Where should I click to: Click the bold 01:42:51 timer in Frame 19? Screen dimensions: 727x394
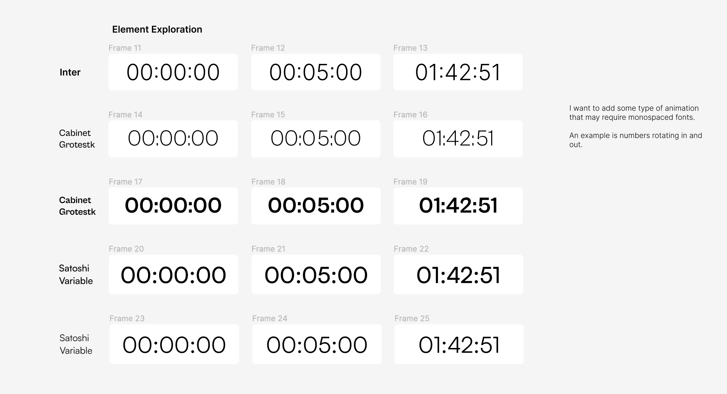[x=458, y=206]
